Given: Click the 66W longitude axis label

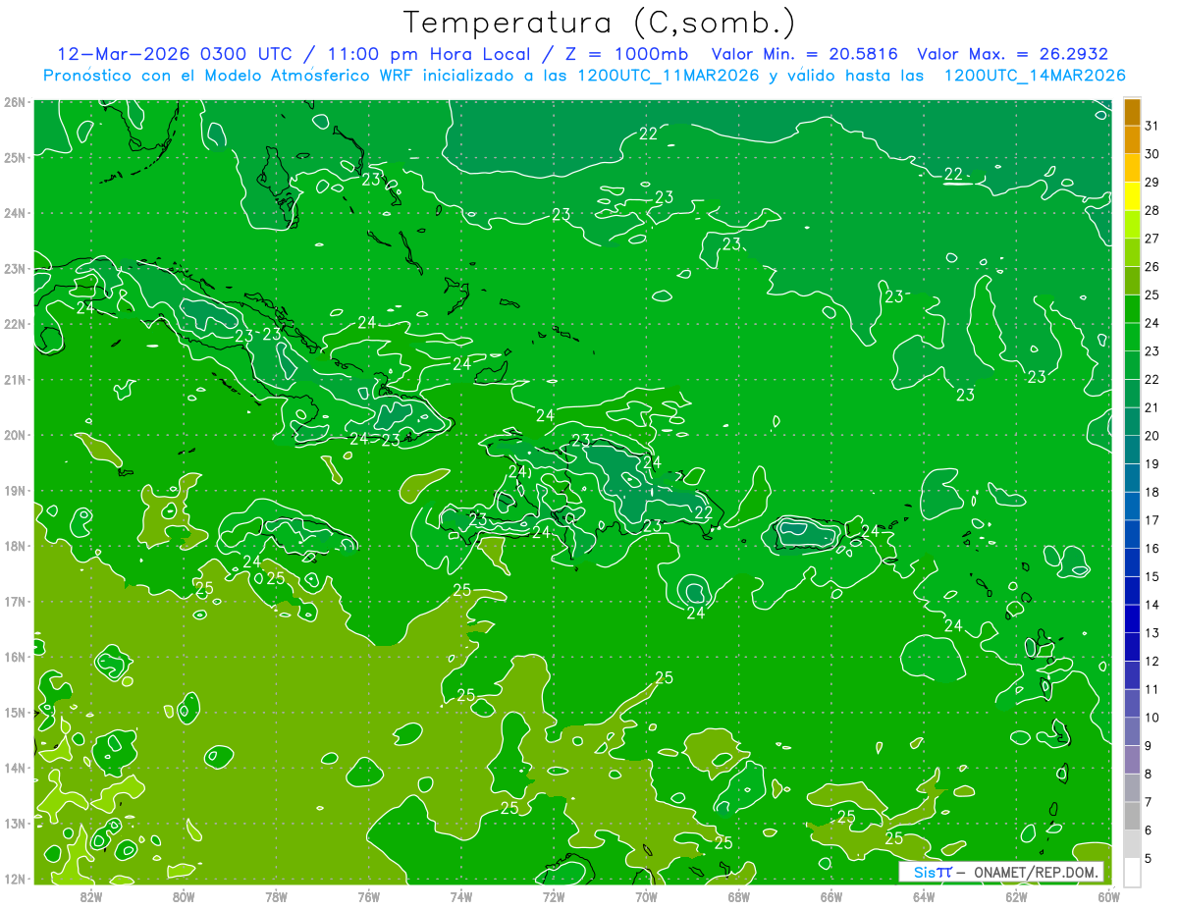Looking at the screenshot, I should pyautogui.click(x=831, y=896).
